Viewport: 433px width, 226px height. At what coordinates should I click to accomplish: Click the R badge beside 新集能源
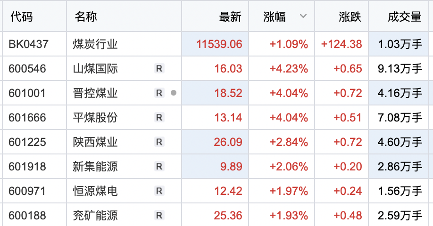tap(159, 167)
